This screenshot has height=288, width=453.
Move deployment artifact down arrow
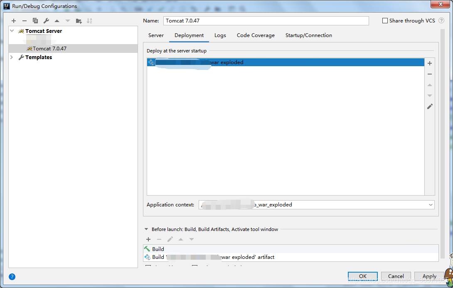pos(430,96)
